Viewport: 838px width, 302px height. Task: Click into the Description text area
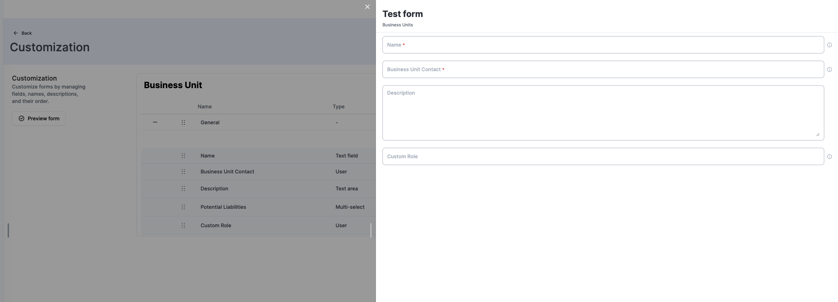[x=603, y=113]
